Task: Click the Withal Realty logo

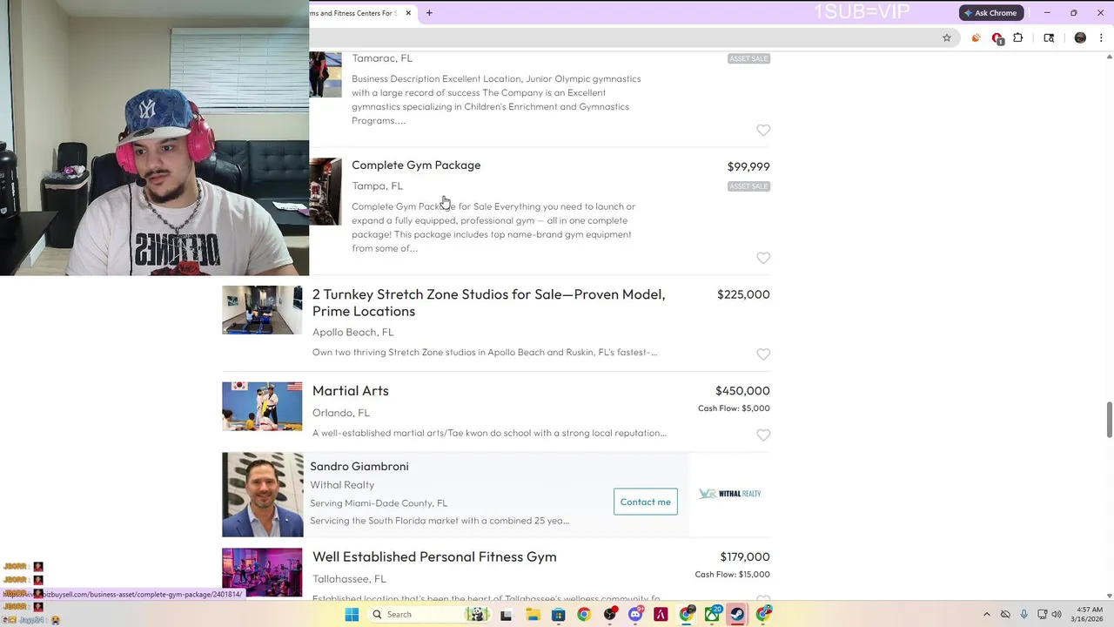Action: pyautogui.click(x=730, y=494)
